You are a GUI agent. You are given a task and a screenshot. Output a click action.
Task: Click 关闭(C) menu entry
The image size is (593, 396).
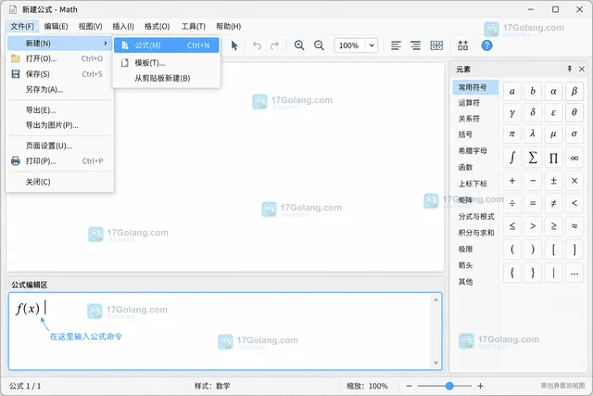pos(59,182)
